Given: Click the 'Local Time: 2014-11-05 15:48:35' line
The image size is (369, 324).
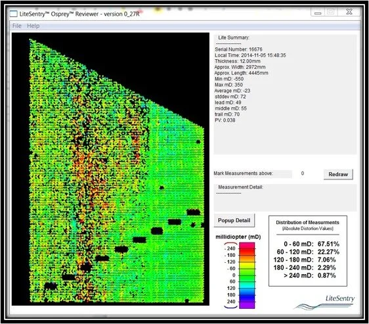Looking at the screenshot, I should (x=250, y=55).
